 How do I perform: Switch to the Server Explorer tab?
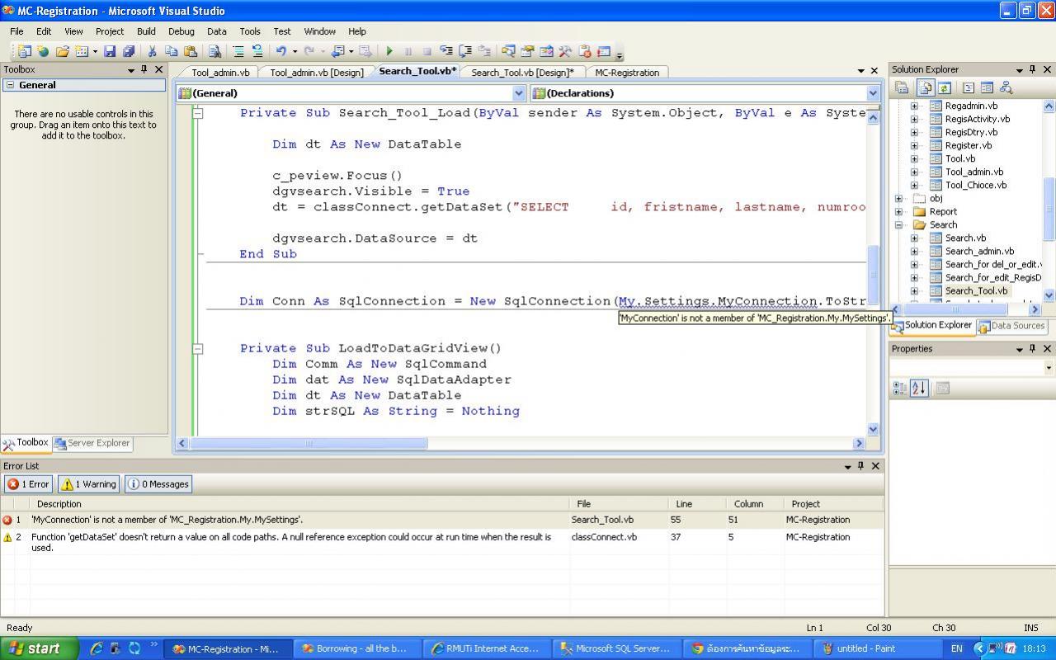92,443
